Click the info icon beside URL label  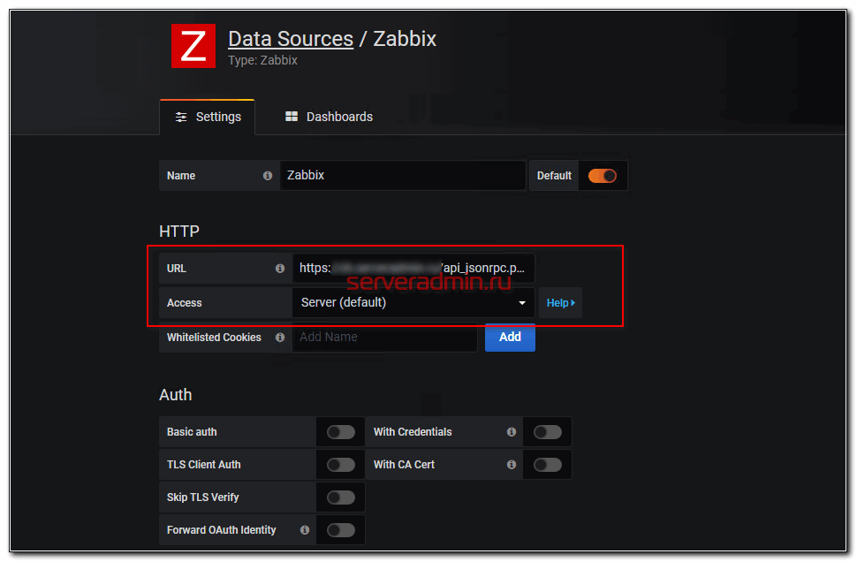(280, 269)
